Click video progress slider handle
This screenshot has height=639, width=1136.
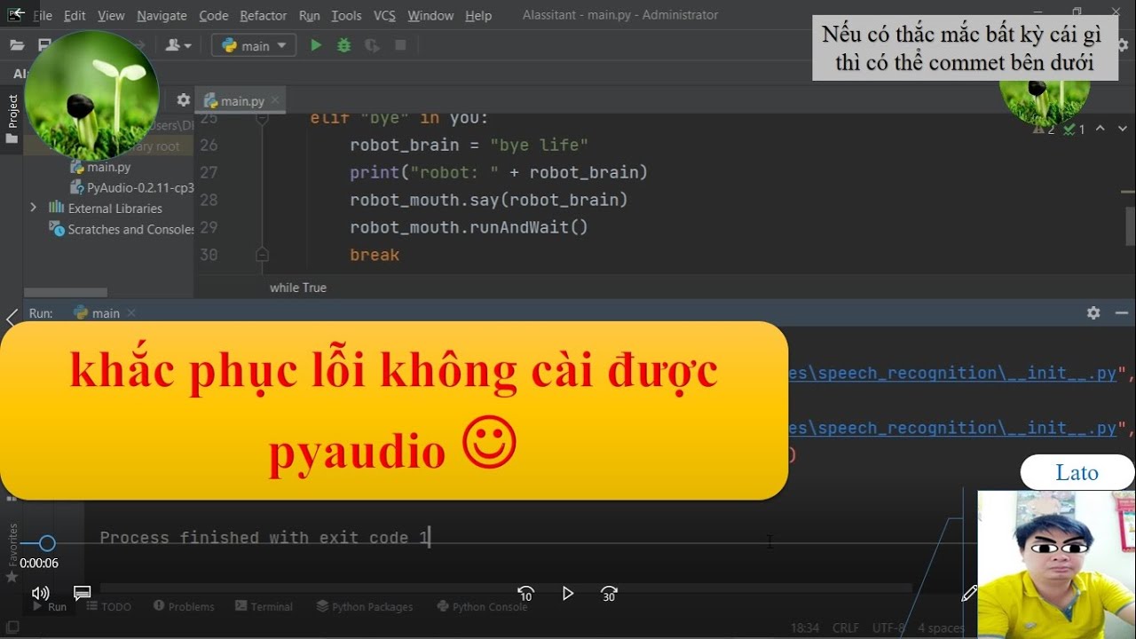pyautogui.click(x=47, y=543)
